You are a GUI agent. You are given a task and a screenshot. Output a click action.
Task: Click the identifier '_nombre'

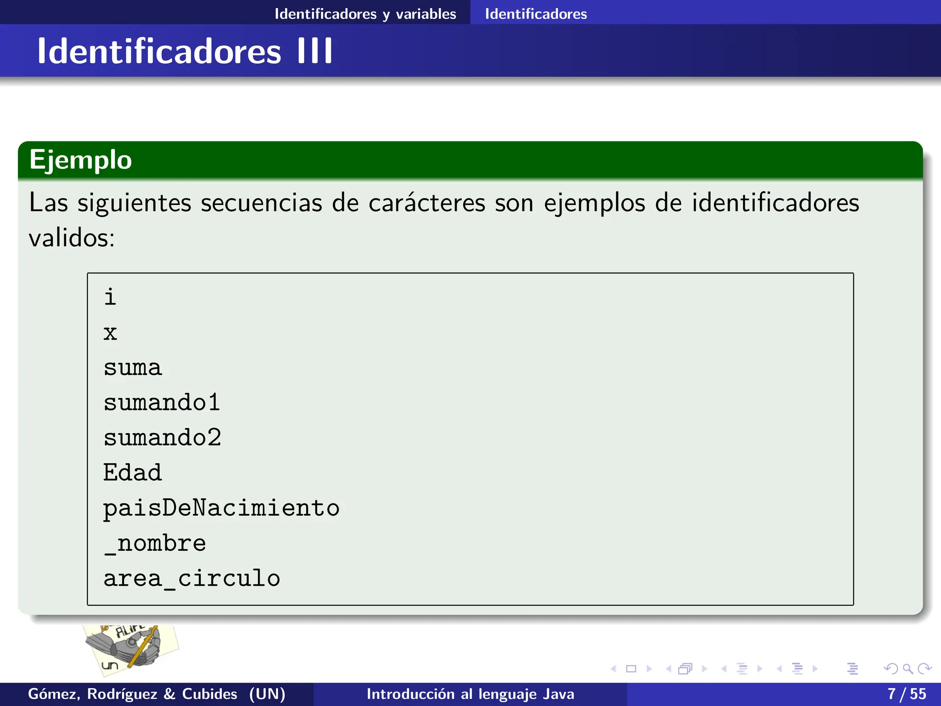155,543
